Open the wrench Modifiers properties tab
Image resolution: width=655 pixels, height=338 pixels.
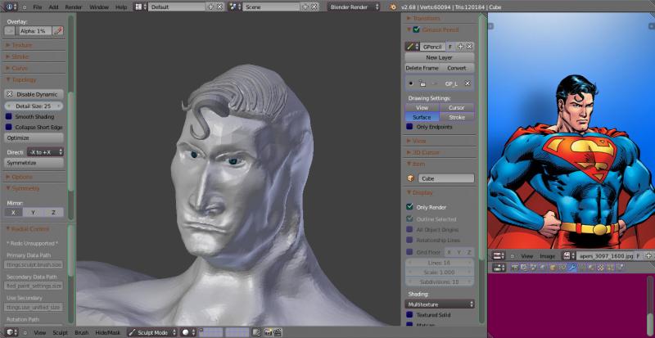click(571, 268)
